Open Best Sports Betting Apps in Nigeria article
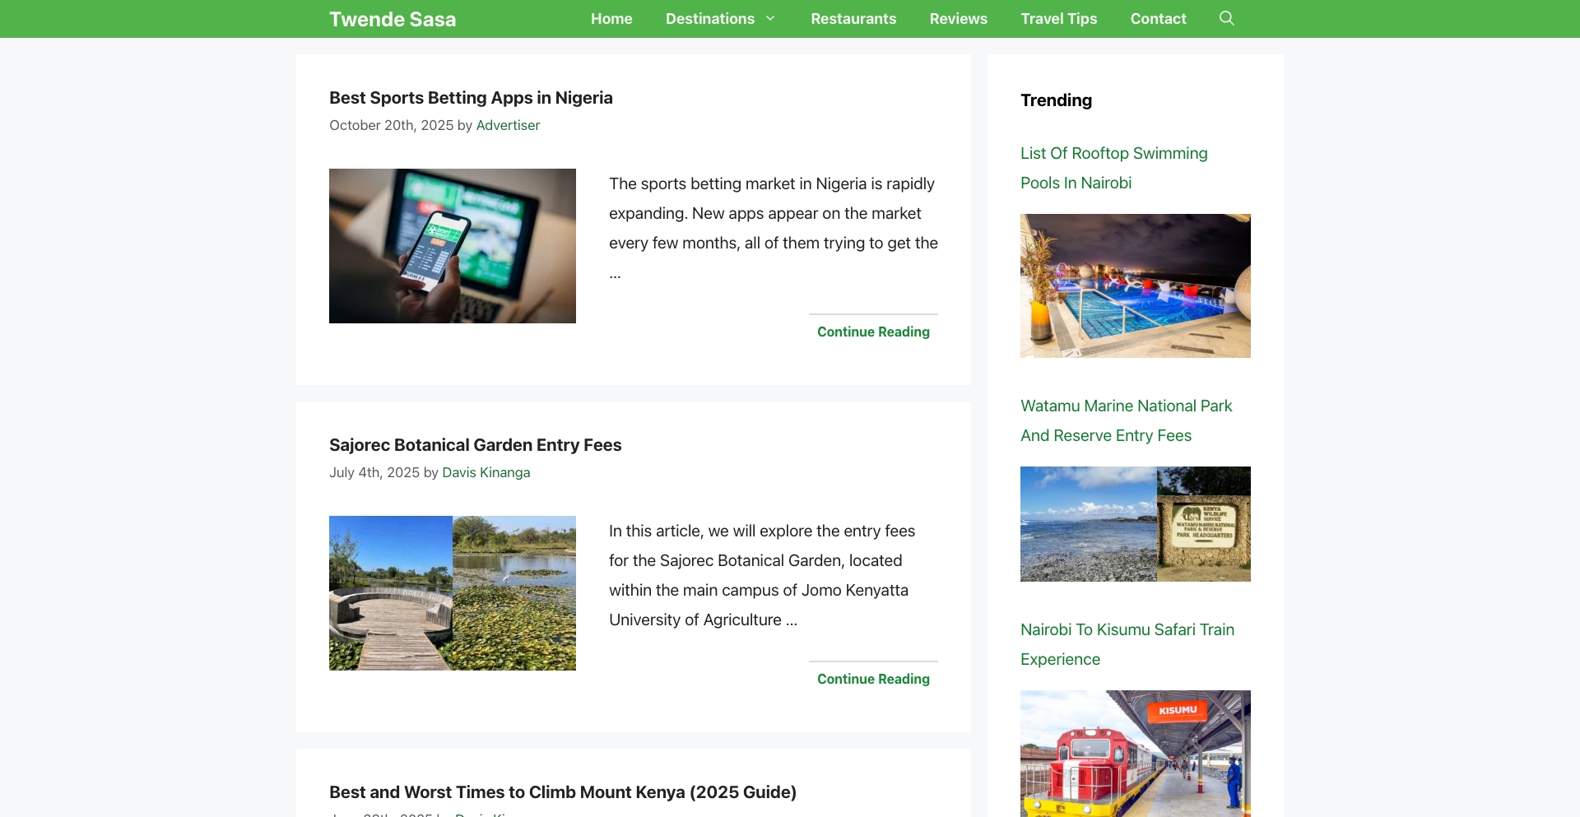Screen dimensions: 1580x817 pyautogui.click(x=470, y=97)
